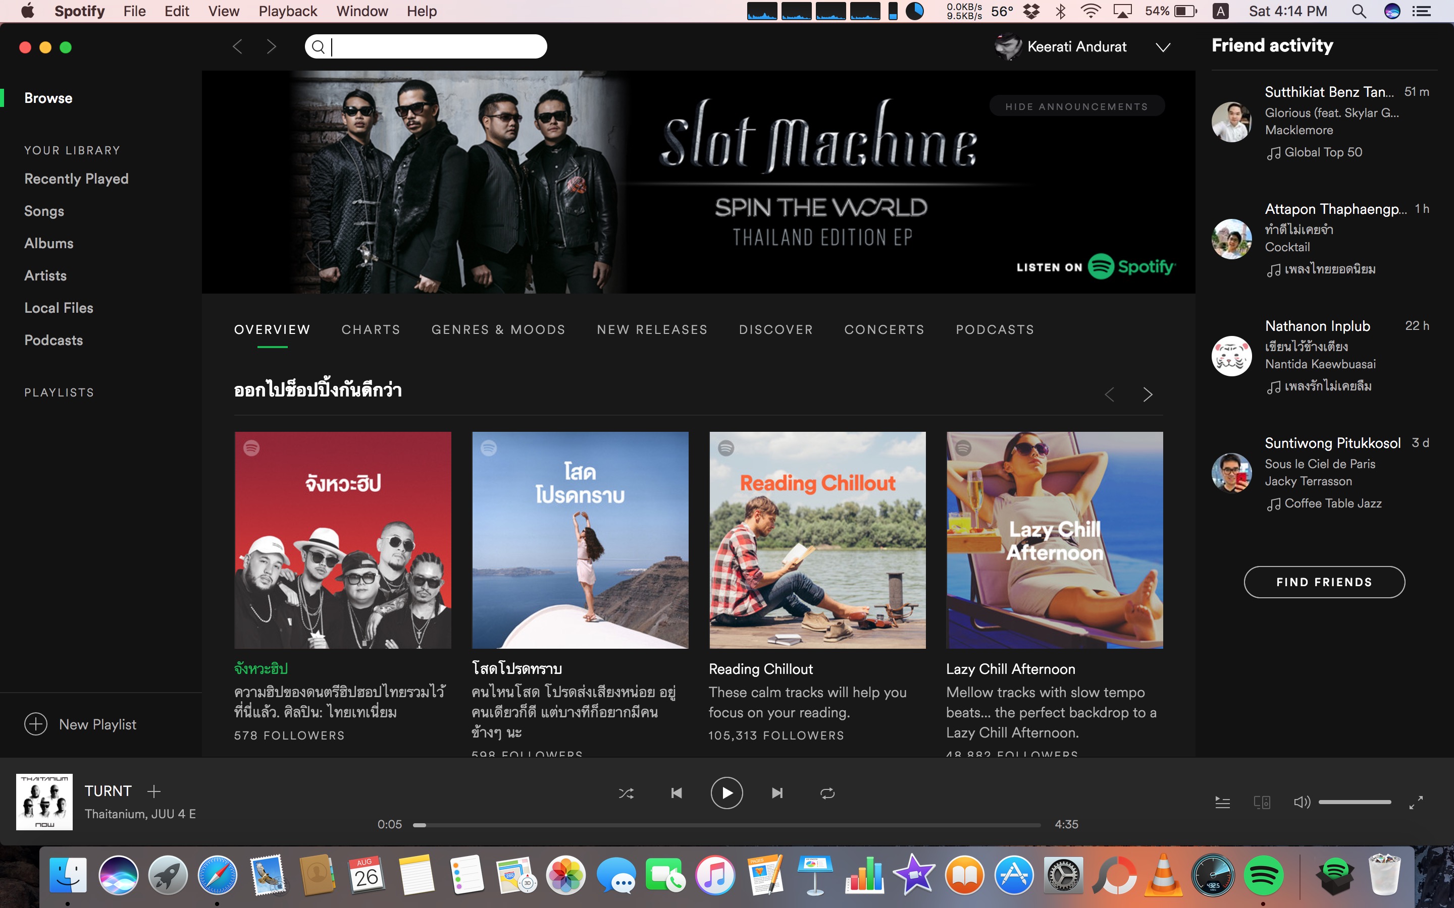
Task: Click the right arrow on the playlist carousel
Action: 1148,394
